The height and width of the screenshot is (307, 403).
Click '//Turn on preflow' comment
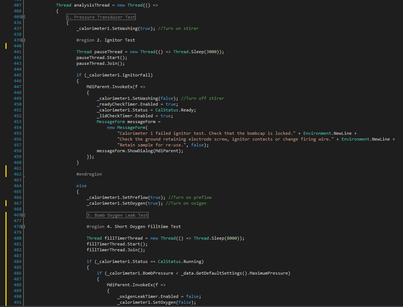point(190,197)
